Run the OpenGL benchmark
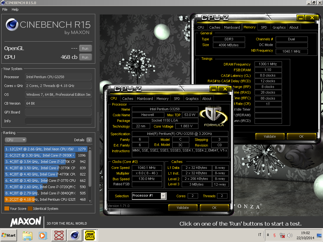This screenshot has height=242, width=323. (x=85, y=49)
